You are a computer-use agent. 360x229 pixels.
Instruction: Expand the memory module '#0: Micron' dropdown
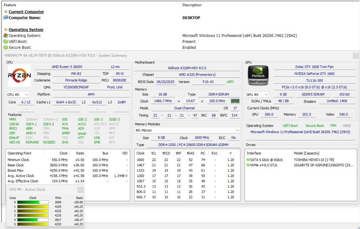(187, 130)
